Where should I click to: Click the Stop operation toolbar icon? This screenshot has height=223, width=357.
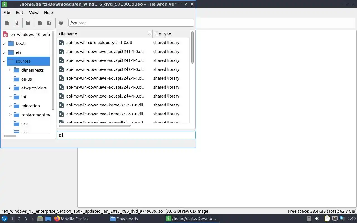(x=61, y=23)
